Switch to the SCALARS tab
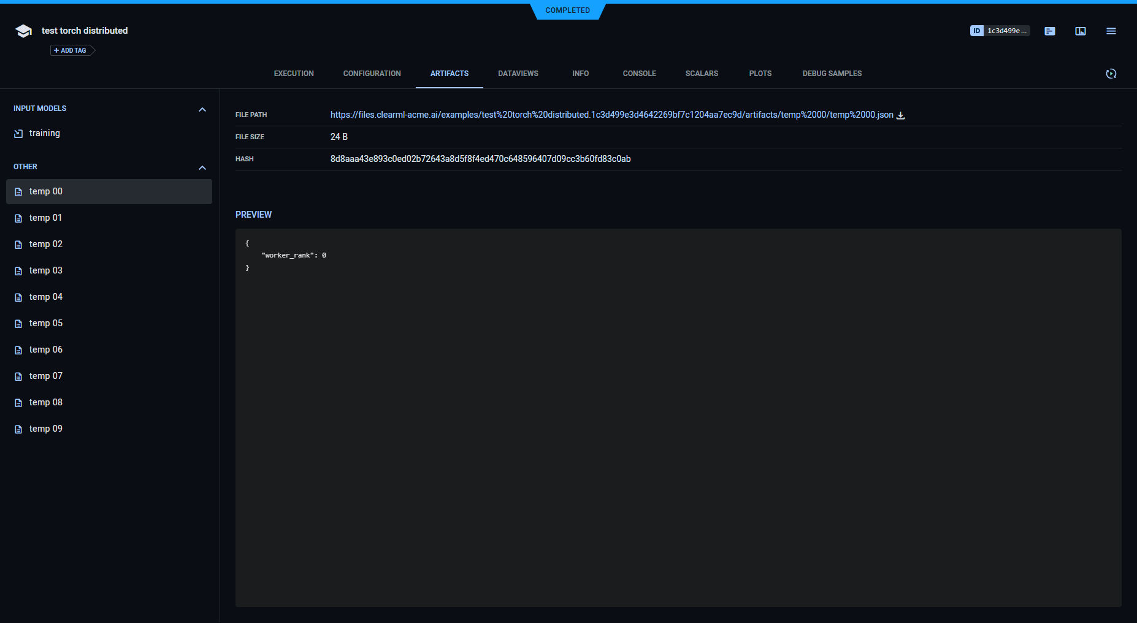 pos(701,74)
